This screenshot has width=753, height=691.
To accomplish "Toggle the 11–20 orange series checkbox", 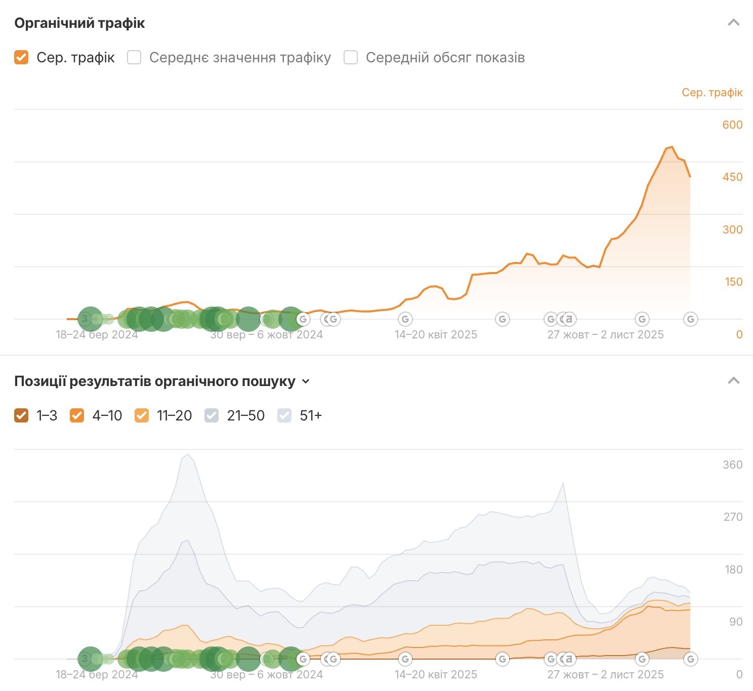I will [142, 415].
